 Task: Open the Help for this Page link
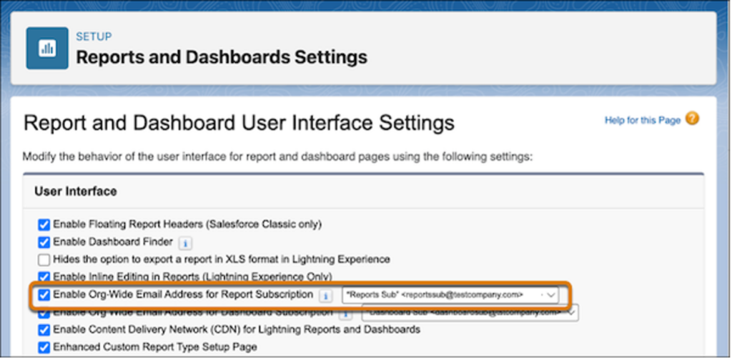coord(643,120)
